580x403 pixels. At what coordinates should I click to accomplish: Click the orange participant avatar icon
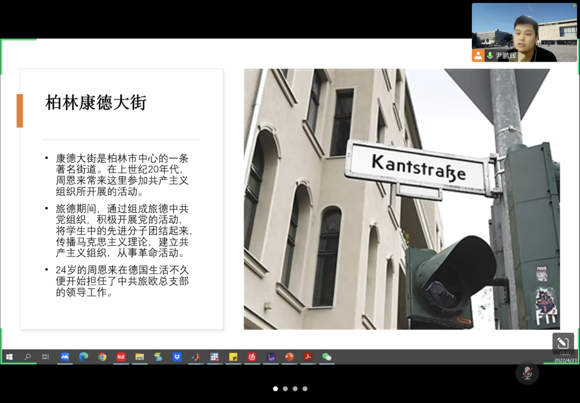[x=478, y=55]
